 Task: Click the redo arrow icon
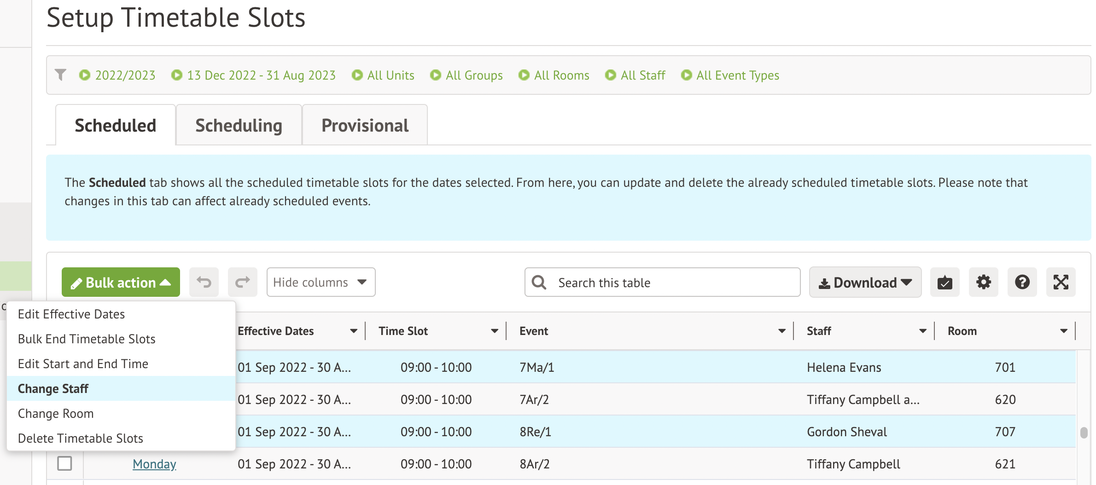coord(242,282)
